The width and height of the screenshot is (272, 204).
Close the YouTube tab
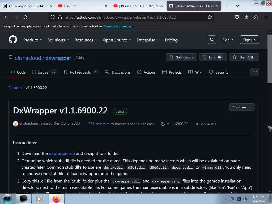[x=106, y=6]
